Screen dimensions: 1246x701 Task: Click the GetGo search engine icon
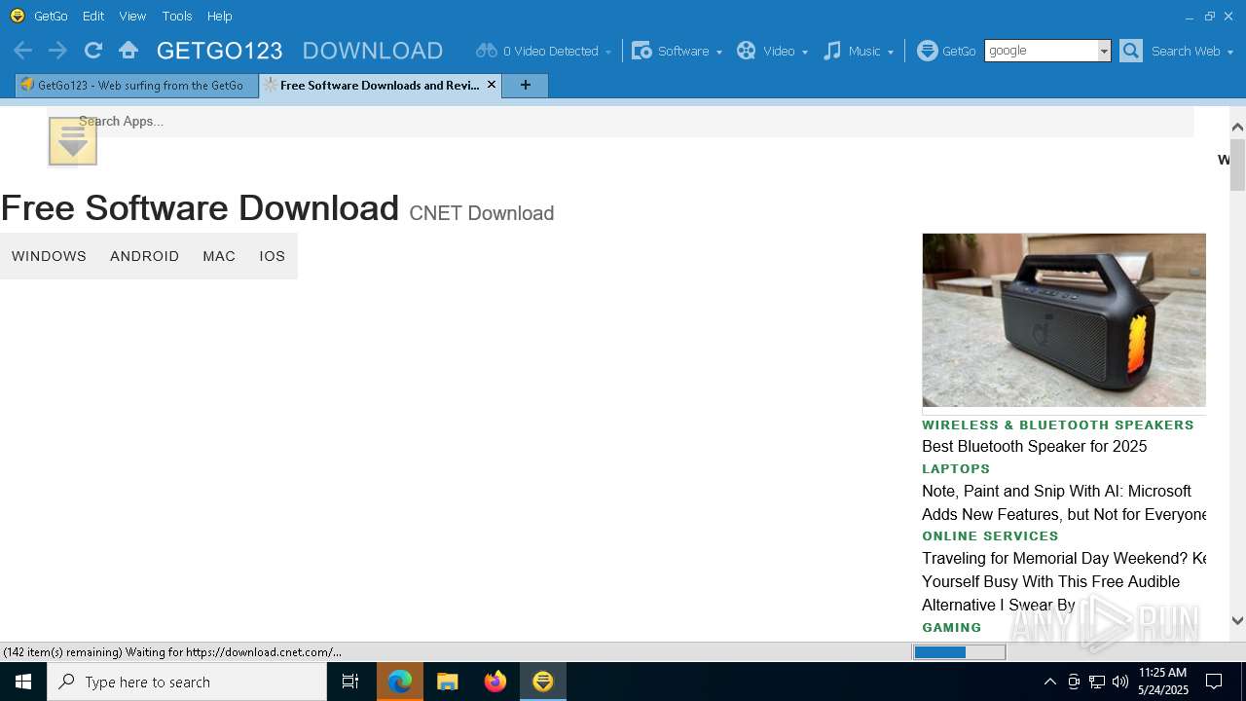(928, 51)
